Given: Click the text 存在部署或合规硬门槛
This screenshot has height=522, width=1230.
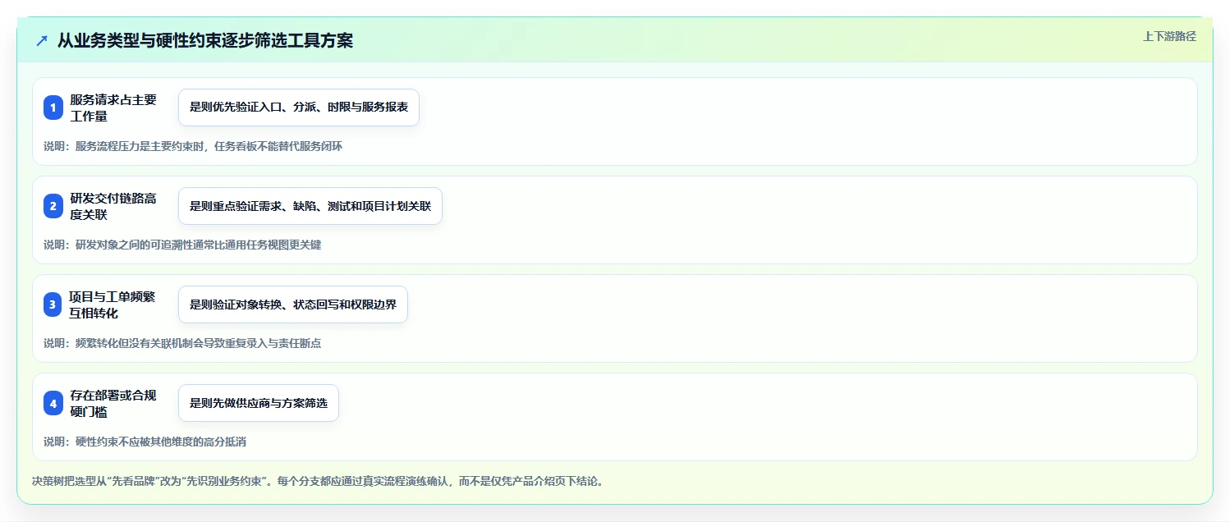Looking at the screenshot, I should pyautogui.click(x=113, y=403).
